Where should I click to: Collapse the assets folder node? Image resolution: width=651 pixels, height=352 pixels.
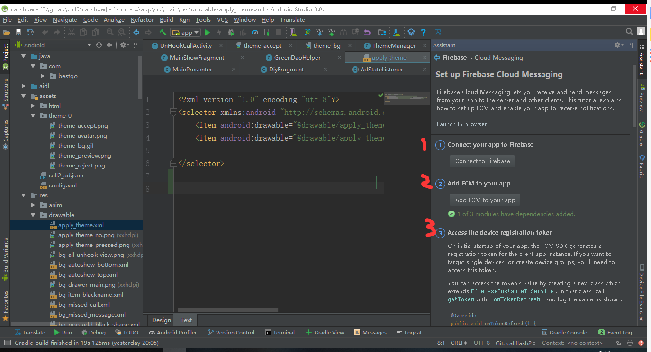[x=24, y=96]
